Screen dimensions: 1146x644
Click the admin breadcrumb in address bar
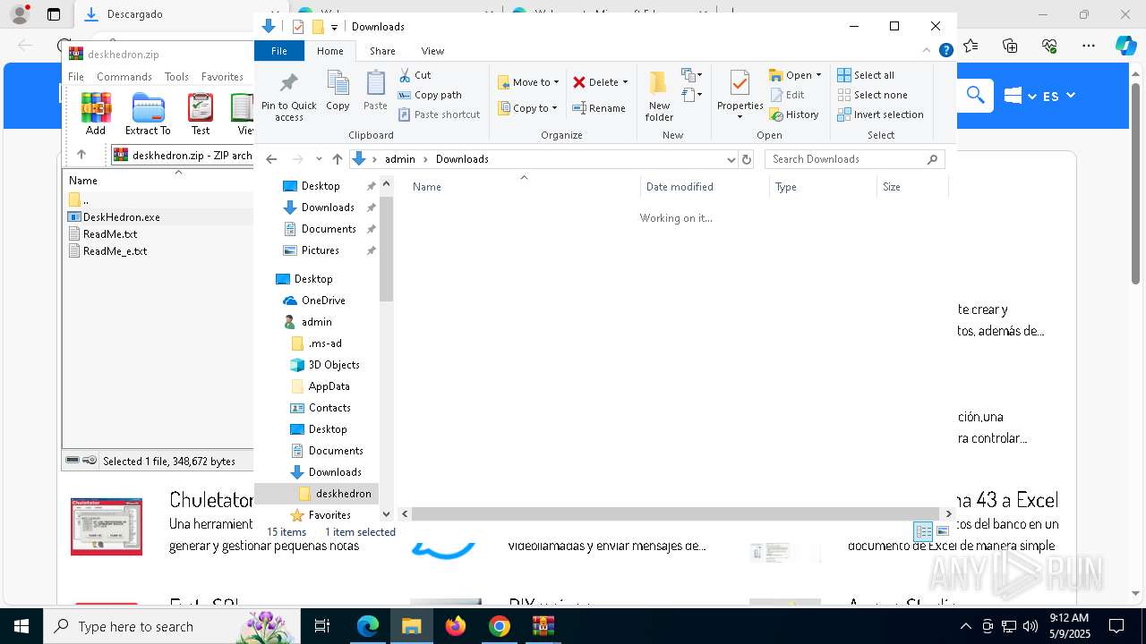pos(400,159)
